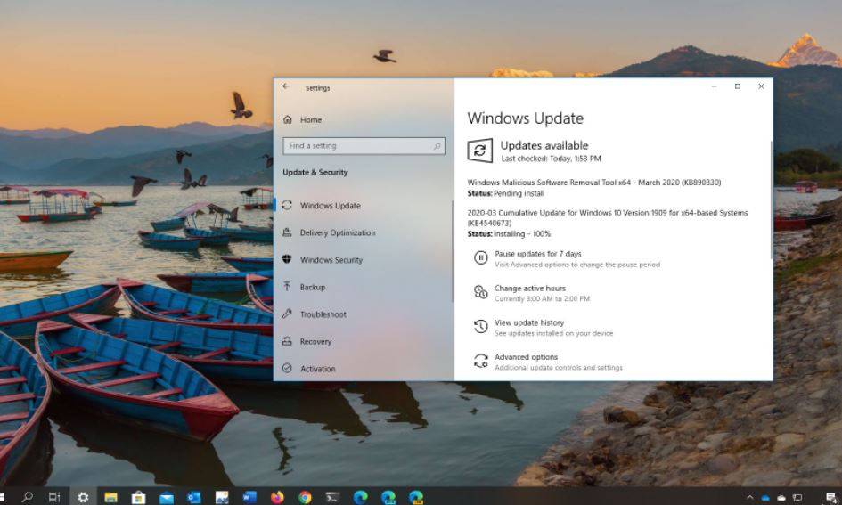
Task: Click the white OneDrive cloud tray icon
Action: point(782,498)
